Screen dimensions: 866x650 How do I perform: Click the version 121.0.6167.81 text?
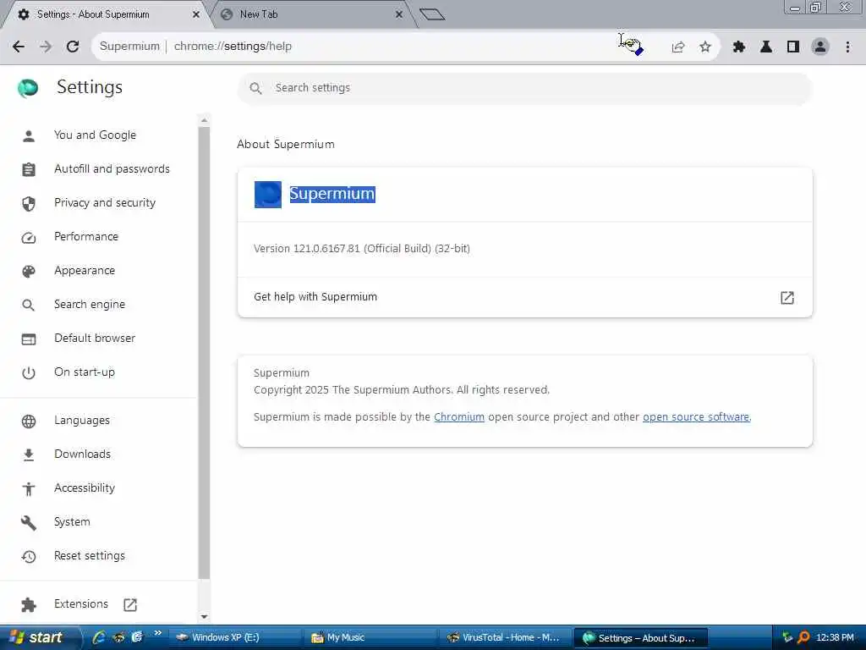point(362,249)
